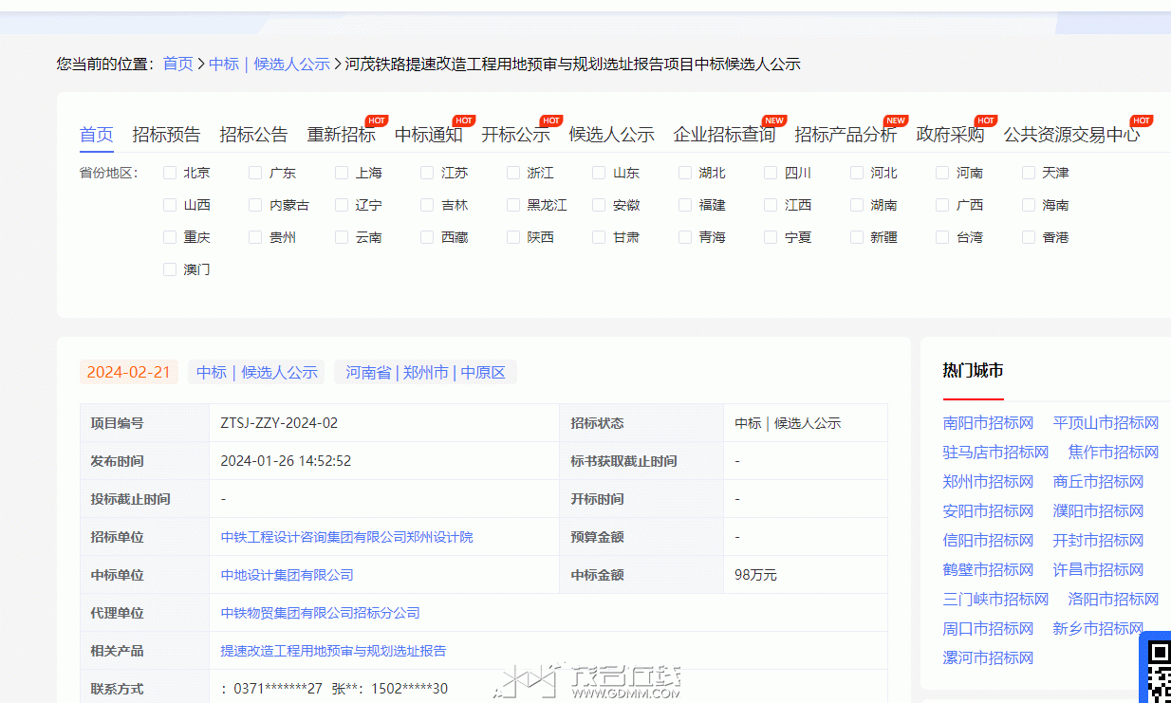Image resolution: width=1171 pixels, height=703 pixels.
Task: Open the 安阳市招标网 link
Action: [x=988, y=511]
